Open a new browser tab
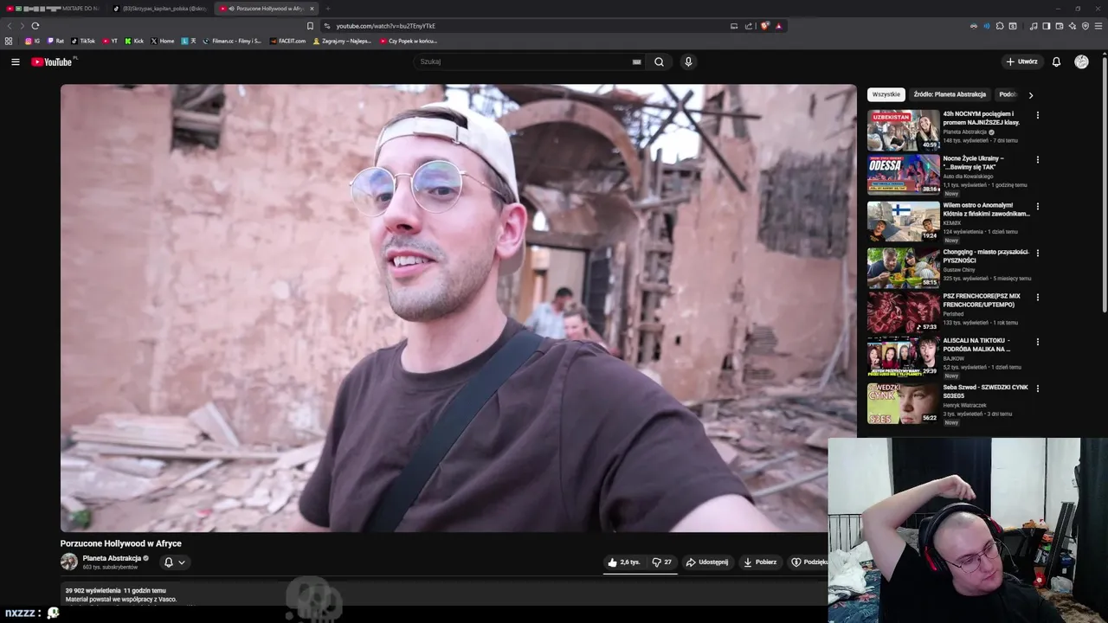Screen dimensions: 1108x623 [327, 9]
